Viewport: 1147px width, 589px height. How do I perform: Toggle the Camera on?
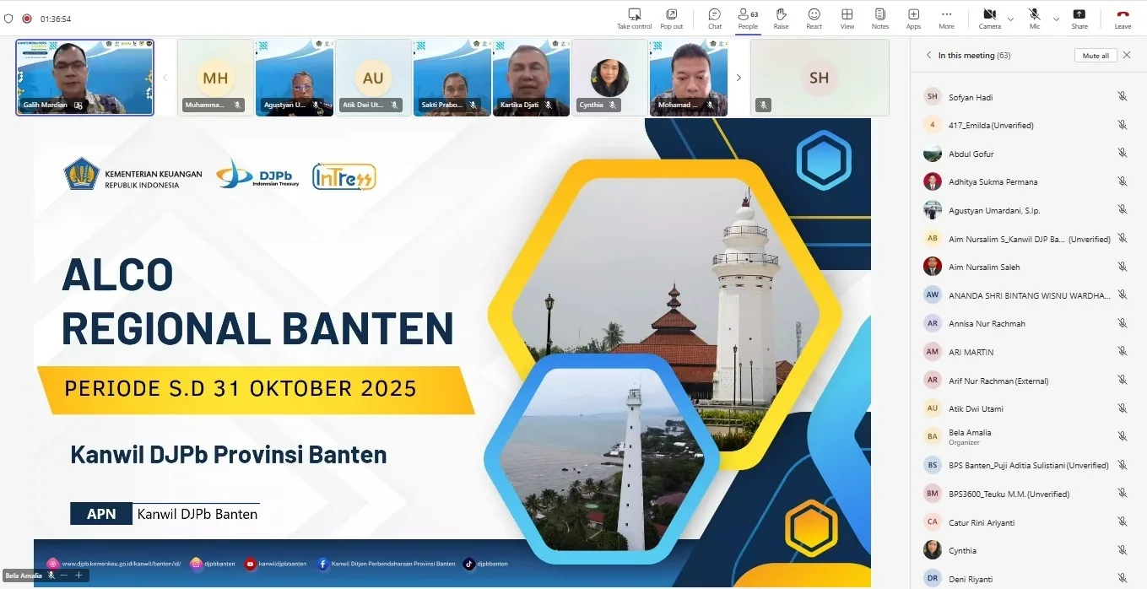pyautogui.click(x=989, y=14)
